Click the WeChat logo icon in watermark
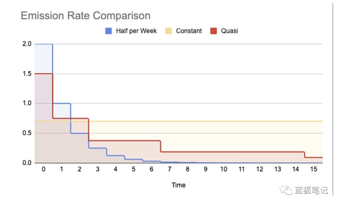 [286, 190]
